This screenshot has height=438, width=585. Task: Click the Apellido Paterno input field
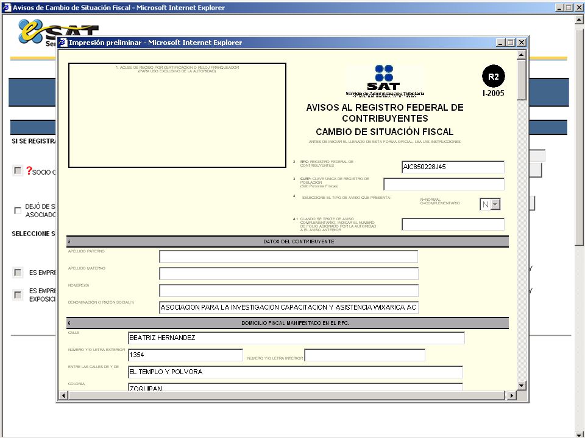[288, 257]
